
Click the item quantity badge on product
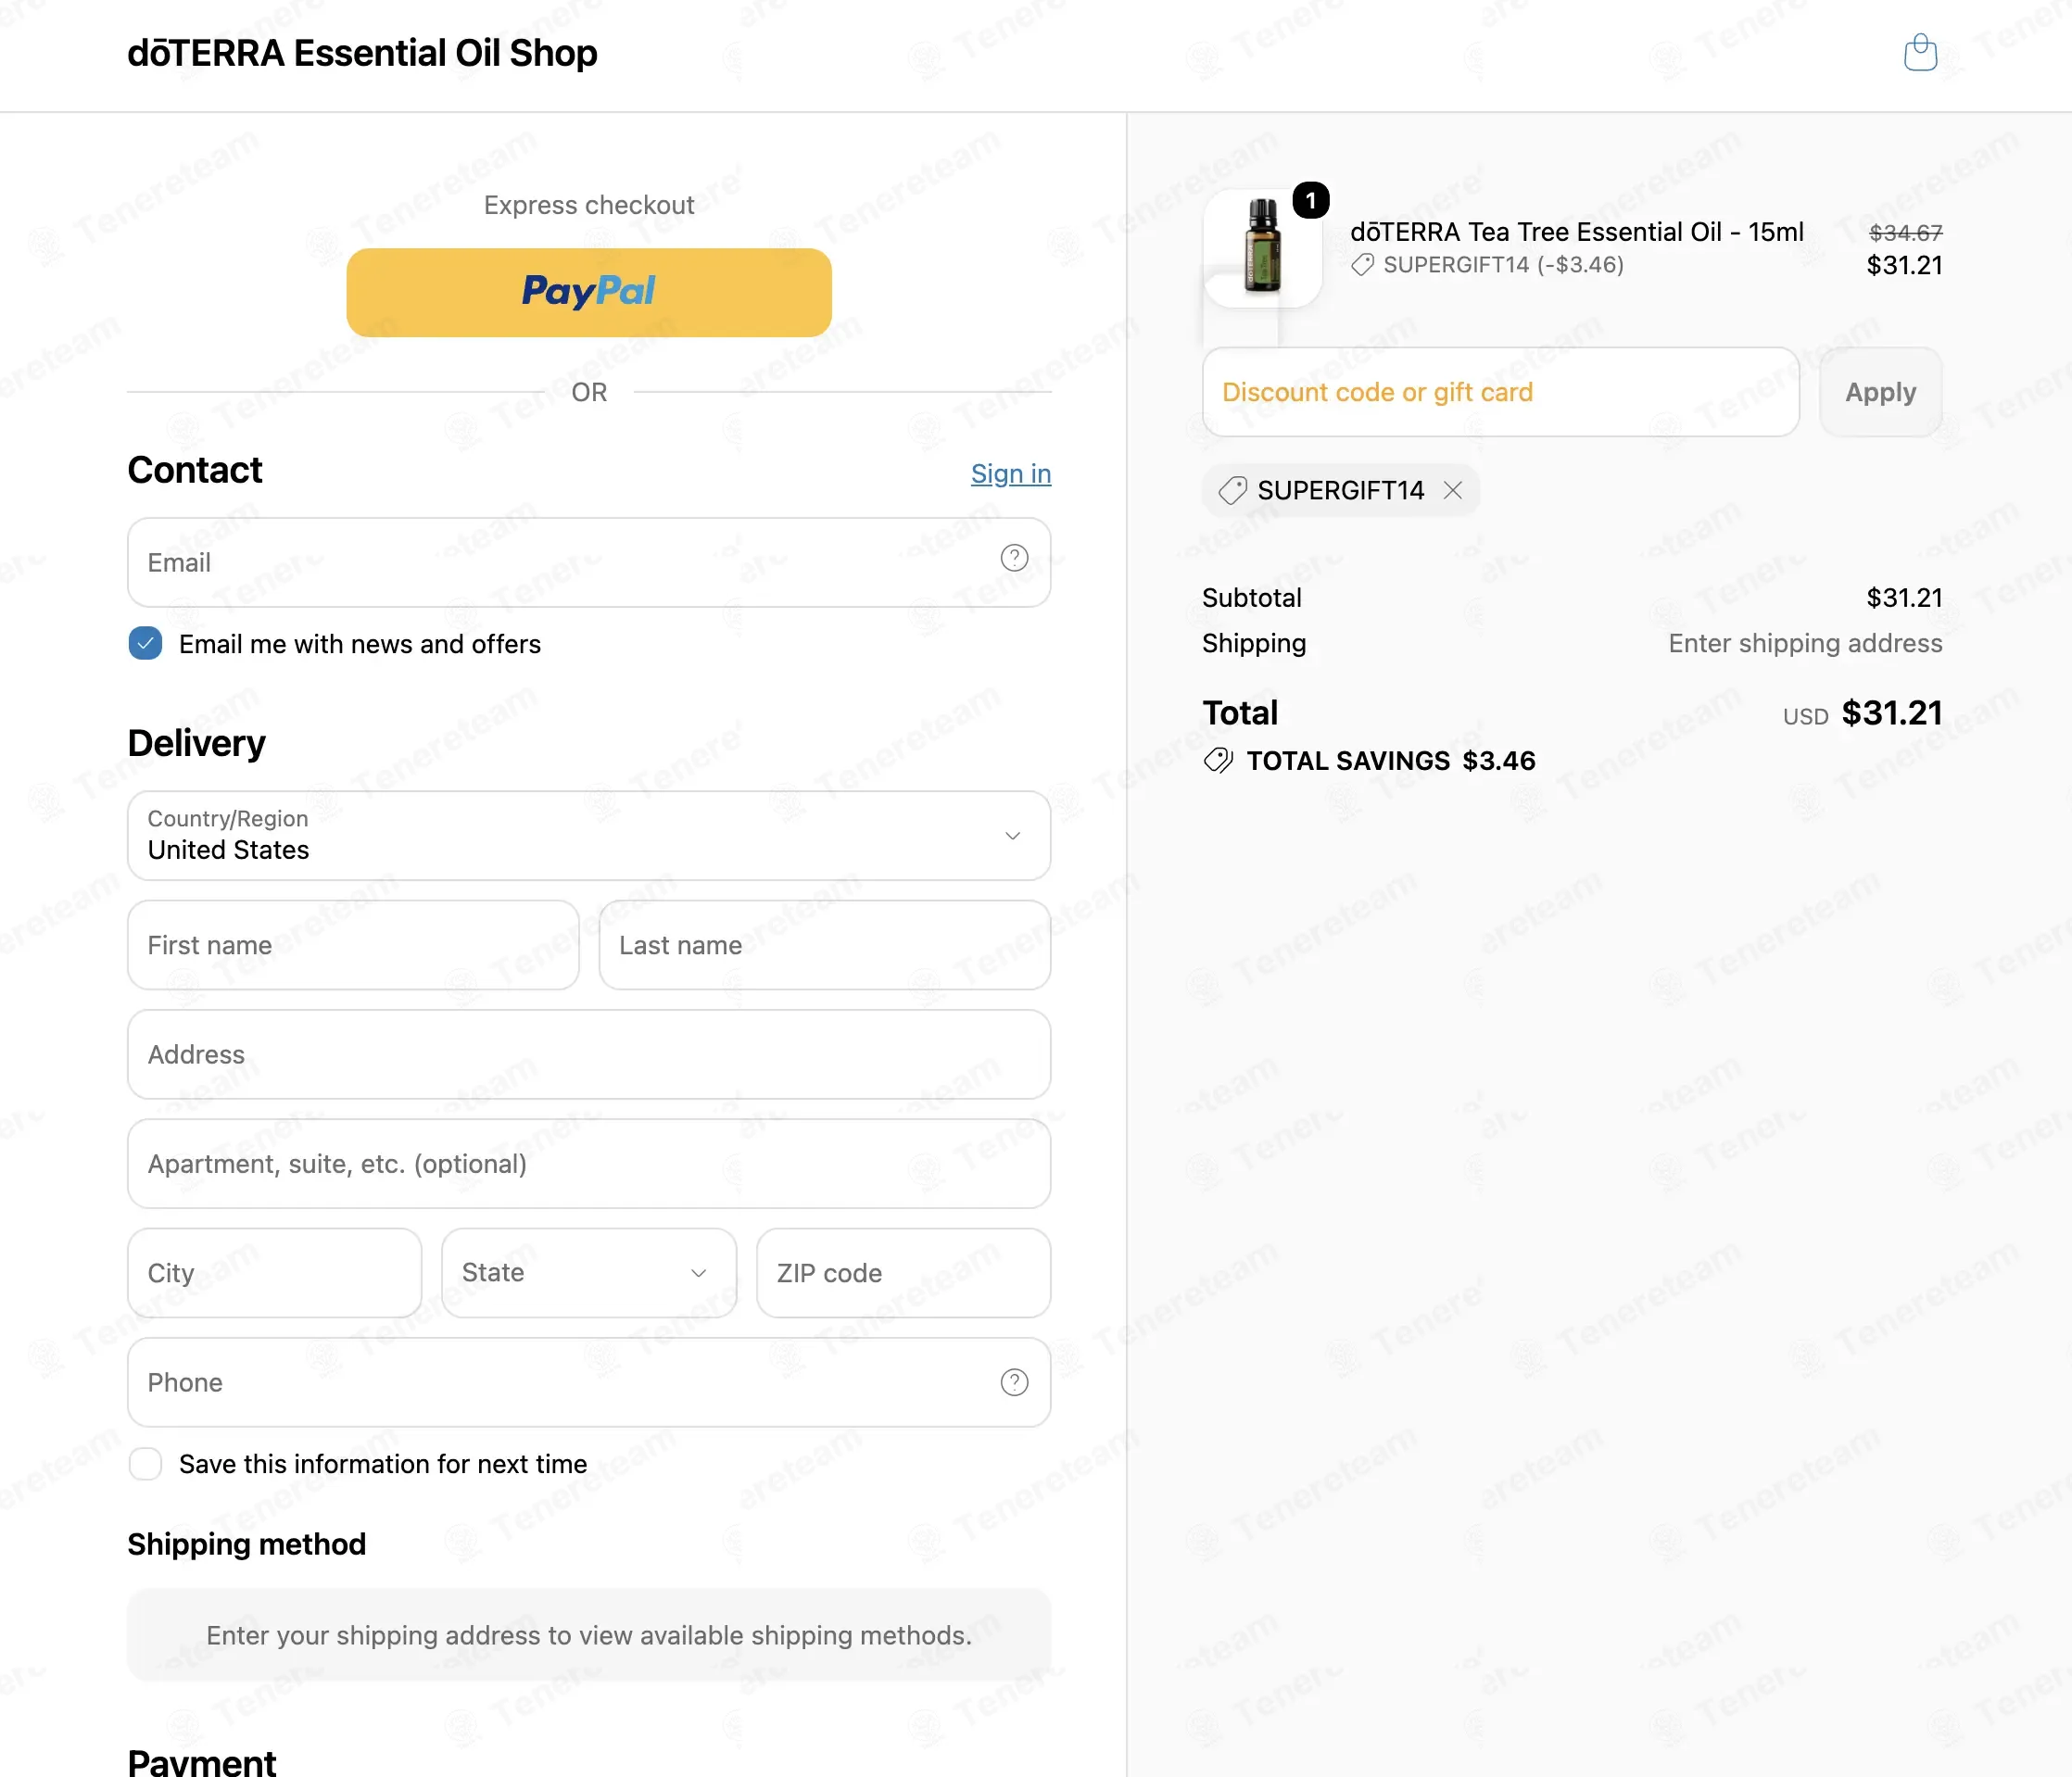point(1310,200)
